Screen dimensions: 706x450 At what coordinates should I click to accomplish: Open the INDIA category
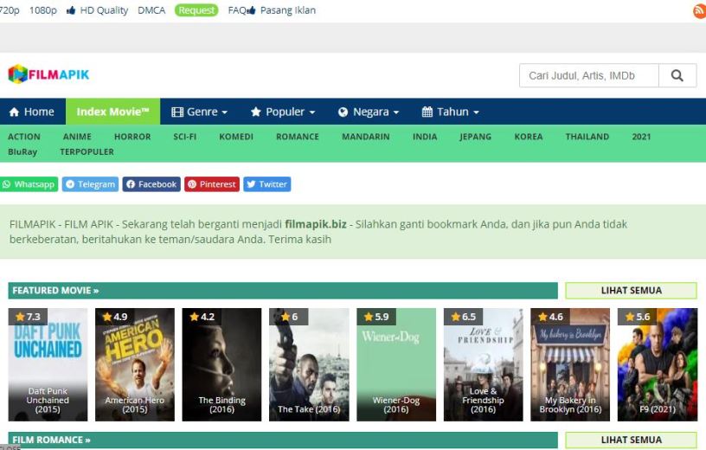click(425, 137)
